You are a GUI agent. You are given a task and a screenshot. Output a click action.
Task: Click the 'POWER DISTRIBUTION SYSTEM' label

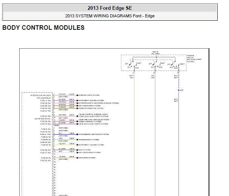tap(91, 108)
